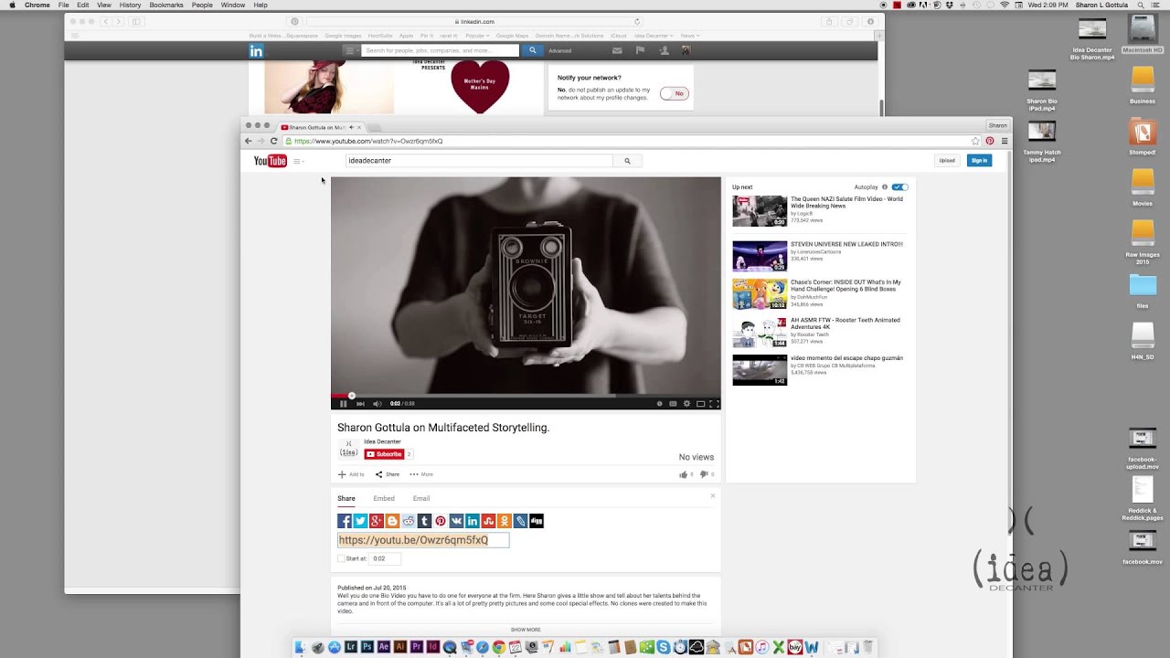
Task: Toggle captions in the video player
Action: pos(673,403)
